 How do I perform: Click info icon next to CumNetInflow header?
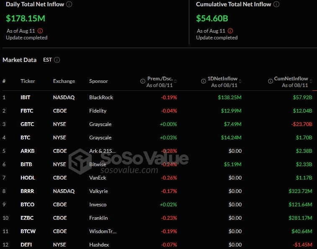(x=270, y=81)
